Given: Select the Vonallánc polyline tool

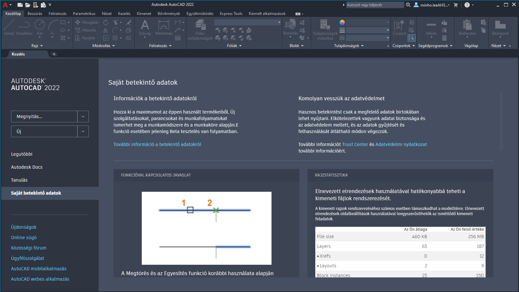Looking at the screenshot, I should [x=24, y=25].
